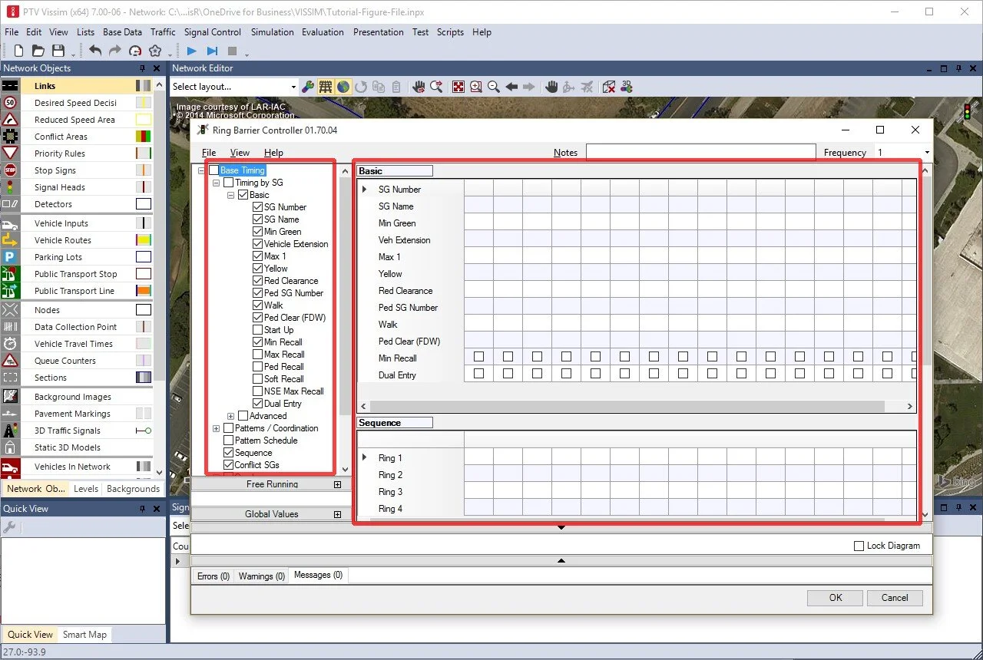Check the Lock Diagram checkbox
The image size is (983, 660).
click(x=859, y=546)
